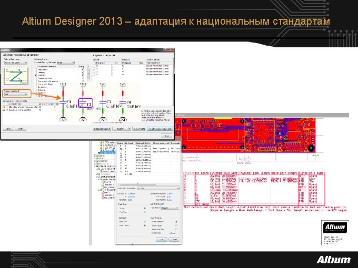Select the Show Symbols radio button
358x268 pixels.
(176, 222)
